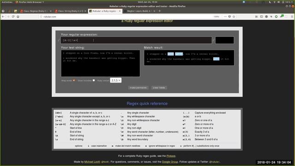Open the Firefox hamburger menu
The width and height of the screenshot is (295, 166).
(x=292, y=17)
